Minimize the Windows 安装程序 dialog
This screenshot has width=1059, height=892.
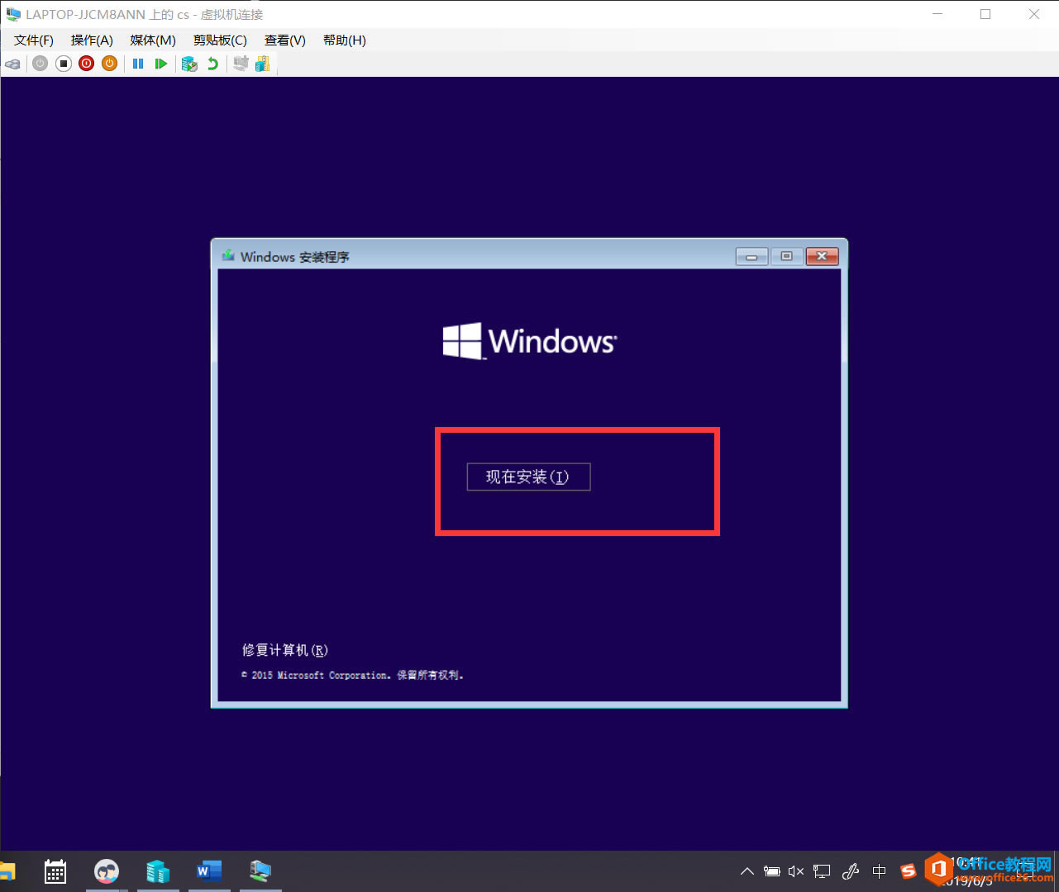[751, 257]
